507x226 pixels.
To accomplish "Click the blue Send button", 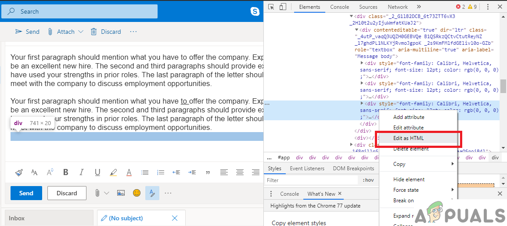I will coord(26,193).
